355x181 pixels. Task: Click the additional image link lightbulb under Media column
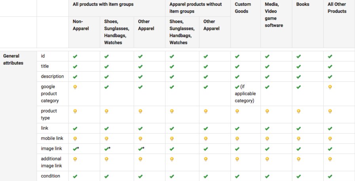267,159
